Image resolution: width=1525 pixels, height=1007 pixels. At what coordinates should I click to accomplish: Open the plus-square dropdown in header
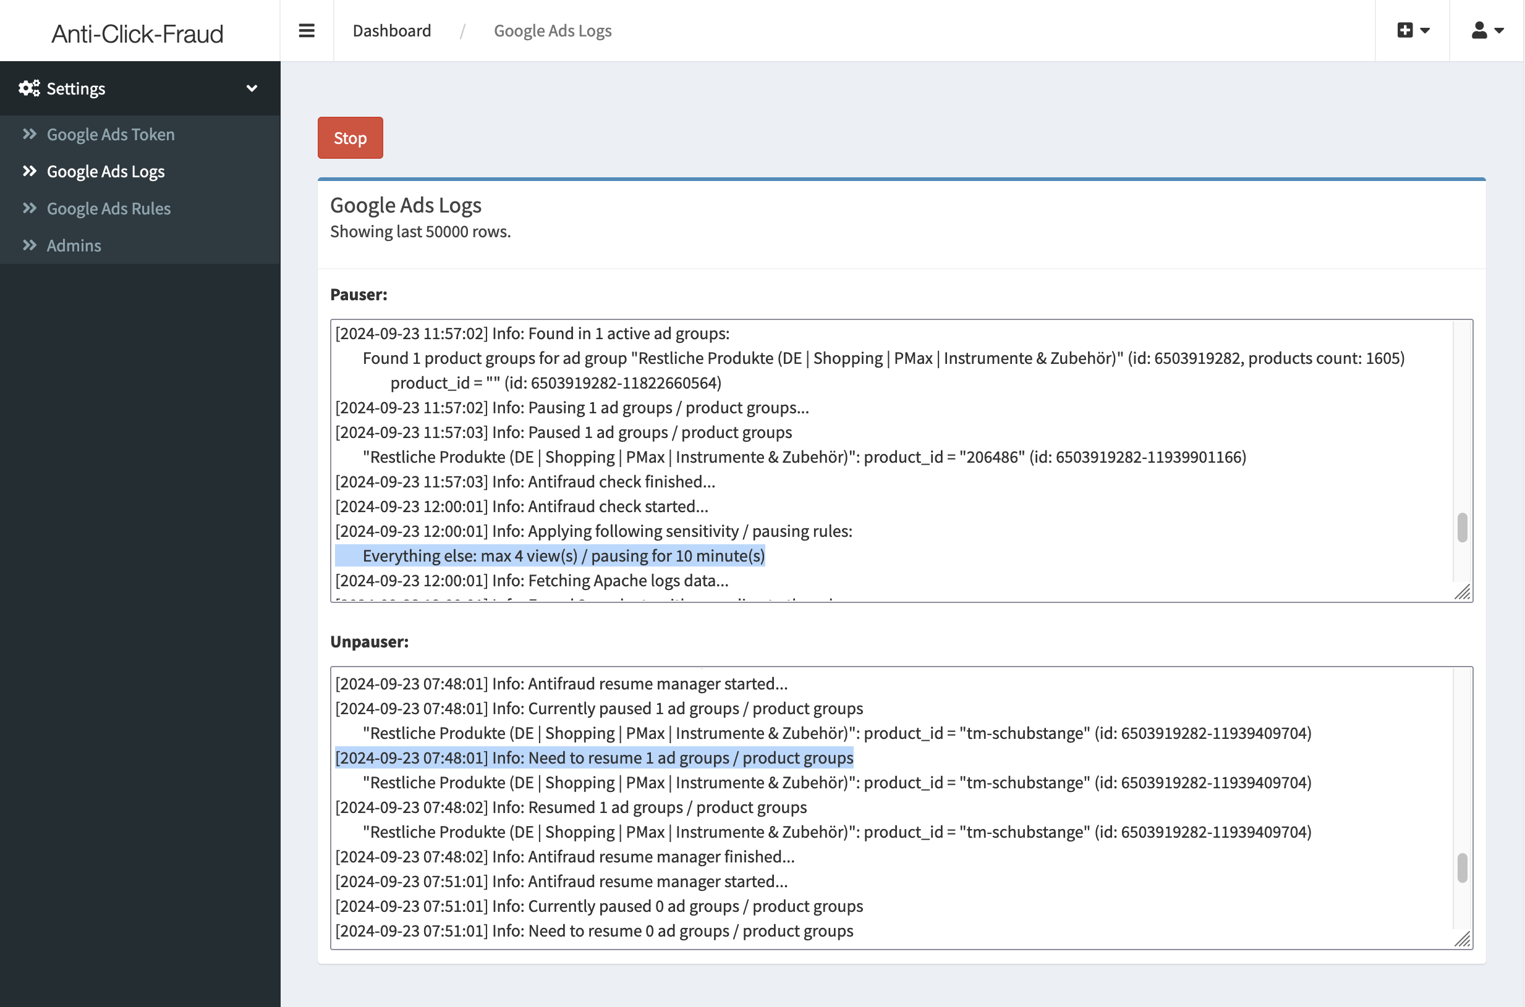[x=1412, y=30]
